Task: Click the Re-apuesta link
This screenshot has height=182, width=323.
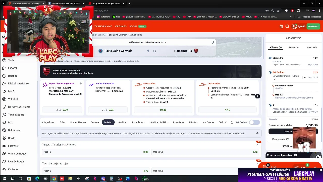Action: tap(279, 139)
